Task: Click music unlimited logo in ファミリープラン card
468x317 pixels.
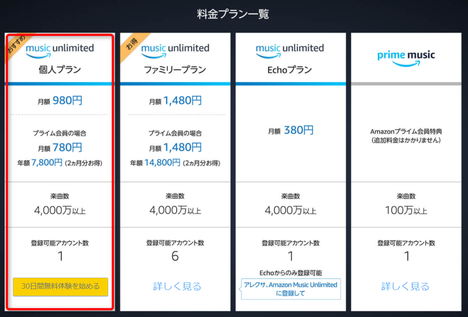Action: pos(175,51)
